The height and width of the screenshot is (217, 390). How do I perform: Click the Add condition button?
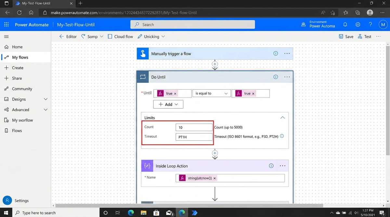[168, 104]
